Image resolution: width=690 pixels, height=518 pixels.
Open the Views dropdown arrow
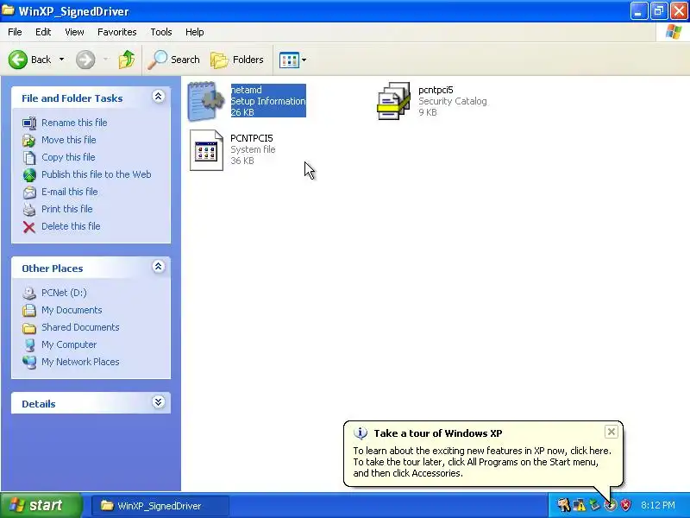click(304, 60)
